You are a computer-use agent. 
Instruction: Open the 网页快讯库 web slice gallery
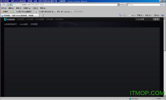(77, 12)
